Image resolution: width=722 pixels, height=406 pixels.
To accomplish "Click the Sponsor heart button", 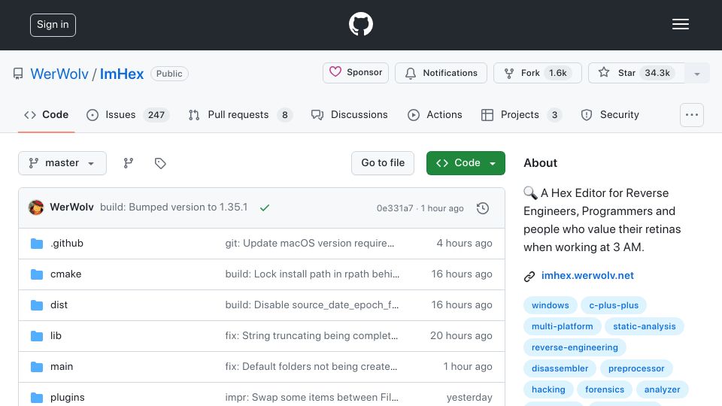I will tap(356, 73).
